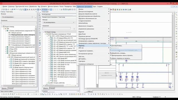The image size is (178, 100).
Task: Select page '3 Схема заполнения. Секция 1'
Action: pos(20,37)
